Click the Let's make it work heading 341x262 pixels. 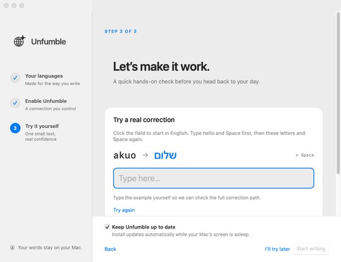point(161,67)
